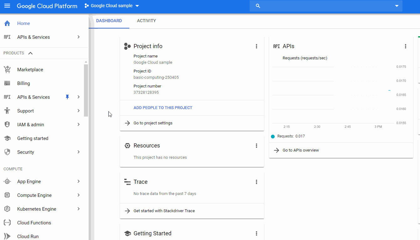Open Trace card three-dot menu

click(256, 182)
